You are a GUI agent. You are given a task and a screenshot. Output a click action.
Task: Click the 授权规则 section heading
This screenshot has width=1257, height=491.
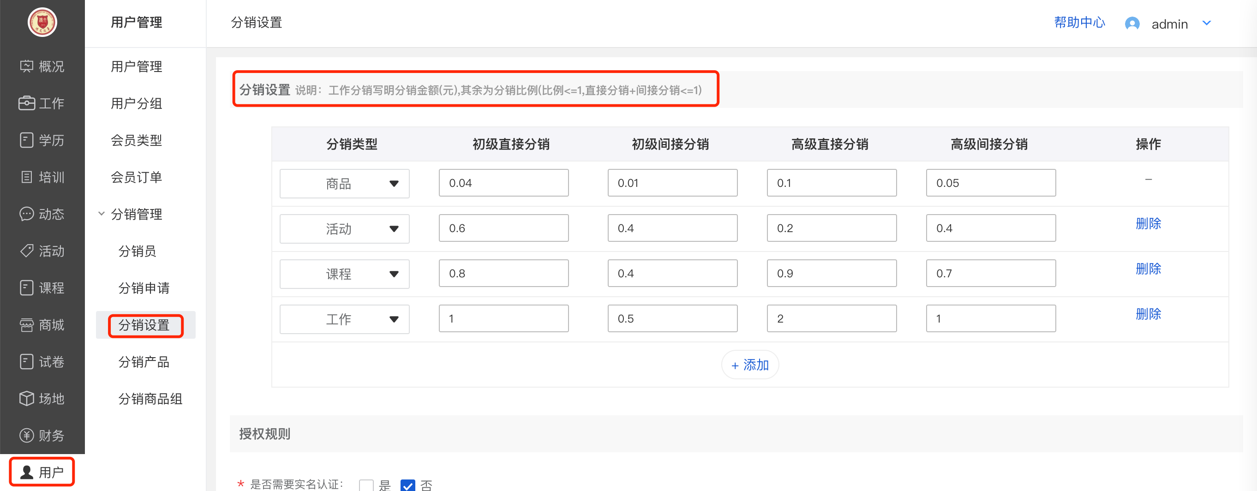[x=264, y=433]
